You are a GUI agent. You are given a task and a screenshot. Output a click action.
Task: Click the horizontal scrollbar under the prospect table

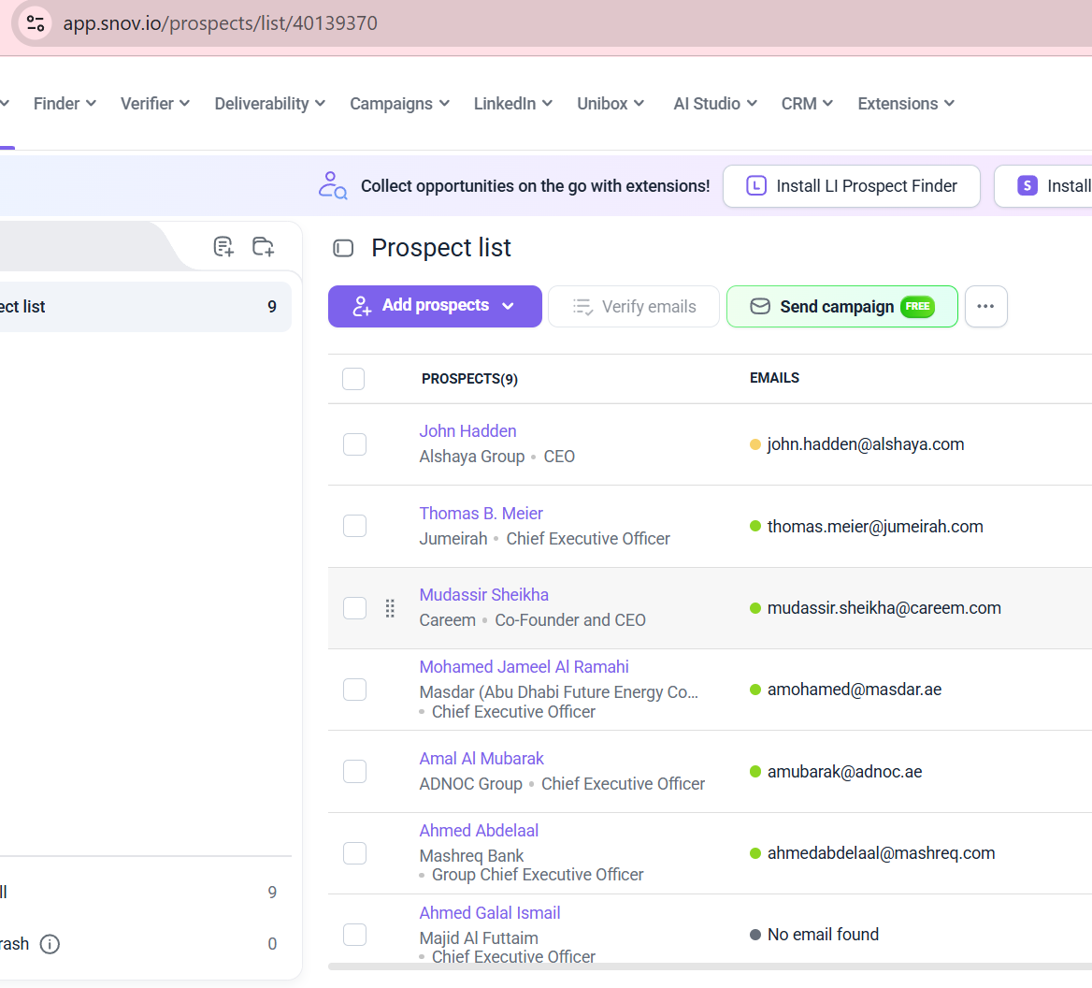[710, 966]
